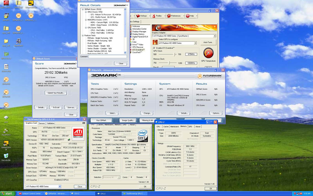The height and width of the screenshot is (196, 313).
Task: Click the Intel Core 2 logo in CPU-Z
Action: [142, 136]
